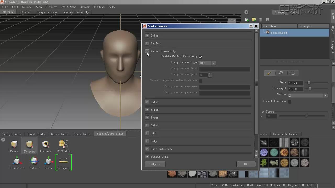Expand the Help preferences section
Viewport: 335px width, 188px height.
click(x=147, y=141)
